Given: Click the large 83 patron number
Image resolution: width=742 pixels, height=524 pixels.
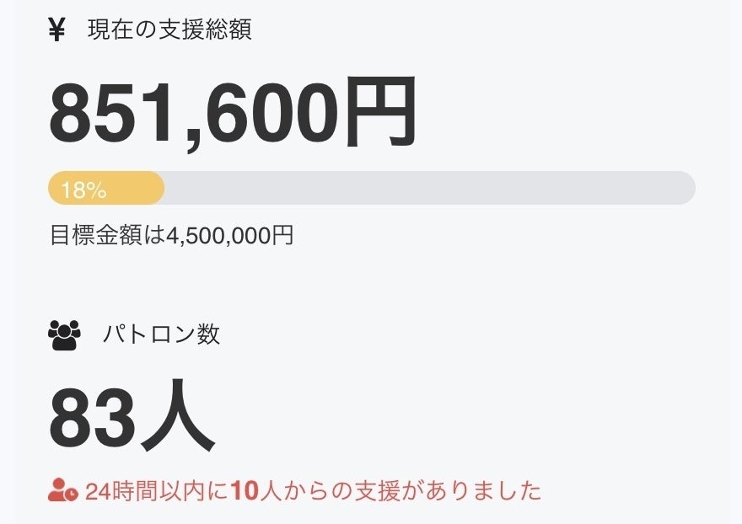Looking at the screenshot, I should [91, 419].
